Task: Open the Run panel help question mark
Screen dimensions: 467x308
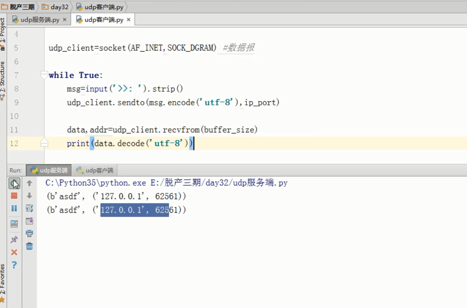Action: 14,265
